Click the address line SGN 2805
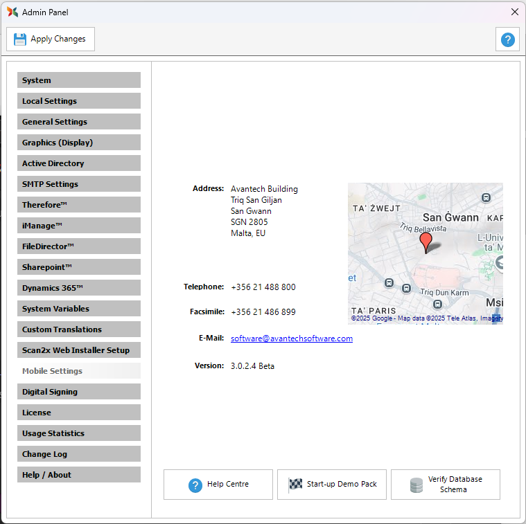This screenshot has width=526, height=524. pyautogui.click(x=249, y=222)
